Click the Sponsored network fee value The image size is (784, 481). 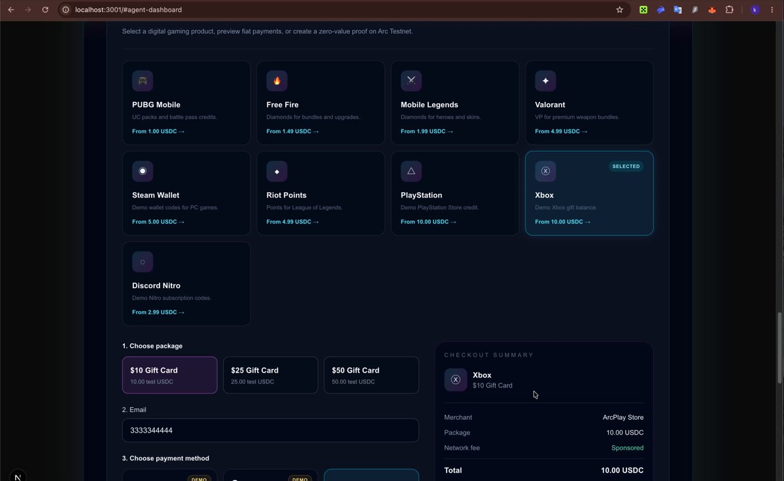628,448
